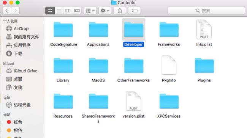Select the Applications folder icon
247x138 pixels.
point(98,30)
